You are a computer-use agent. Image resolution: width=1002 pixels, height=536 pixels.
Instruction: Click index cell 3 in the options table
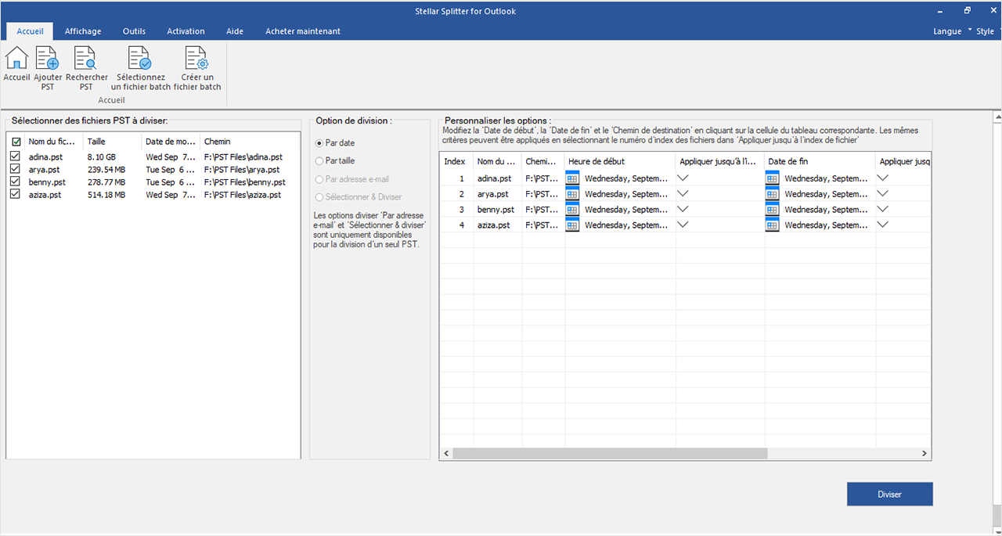click(x=456, y=210)
